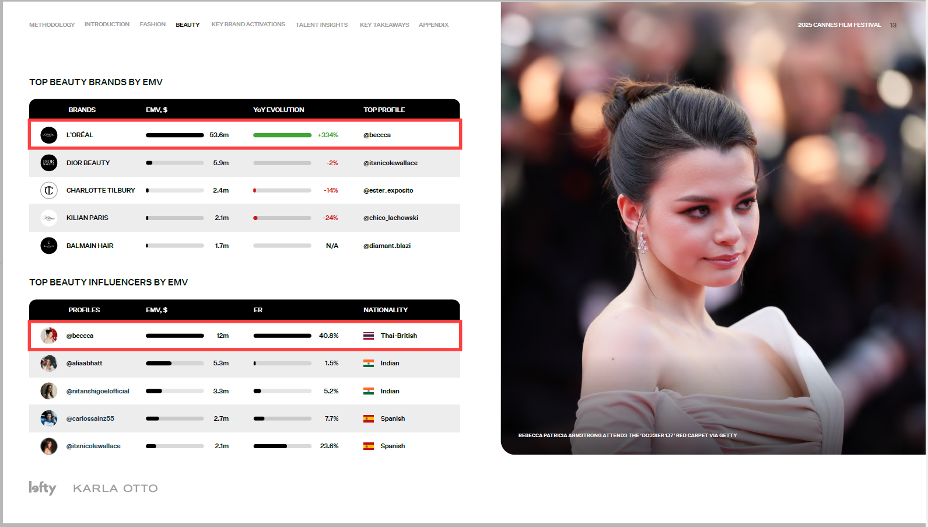The image size is (928, 527).
Task: Click the @aliaabhatt EMV bar at 5.3m
Action: tap(175, 363)
